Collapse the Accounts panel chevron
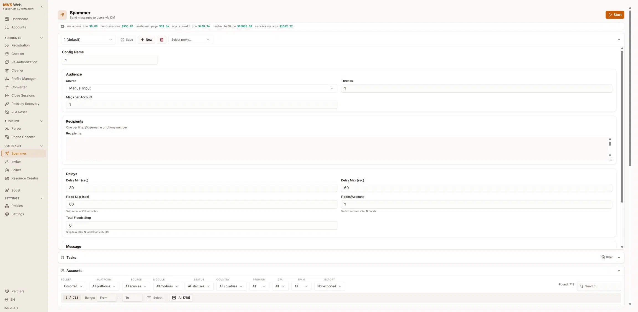Screen dimensions: 638x312 [x=619, y=271]
